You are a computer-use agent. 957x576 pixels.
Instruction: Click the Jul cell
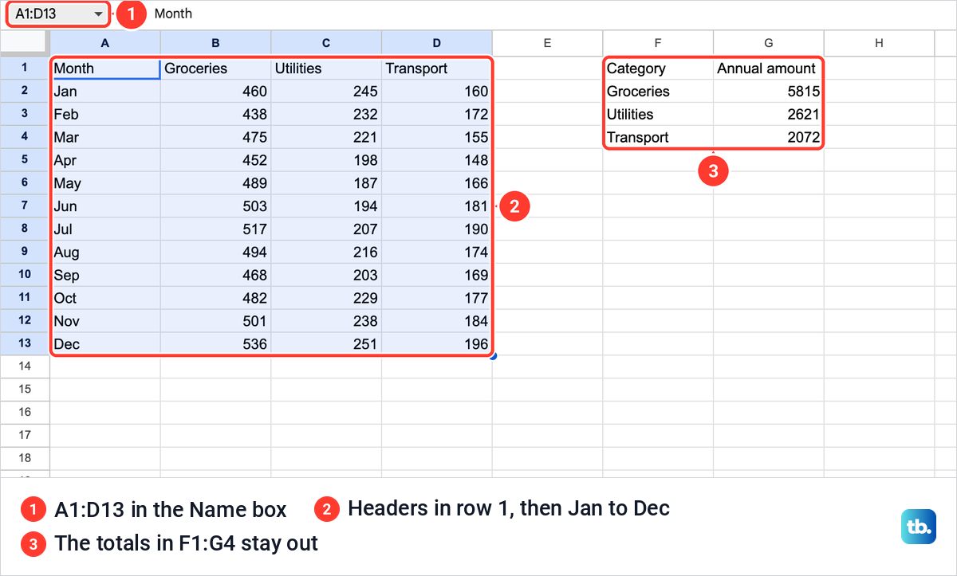pyautogui.click(x=105, y=229)
